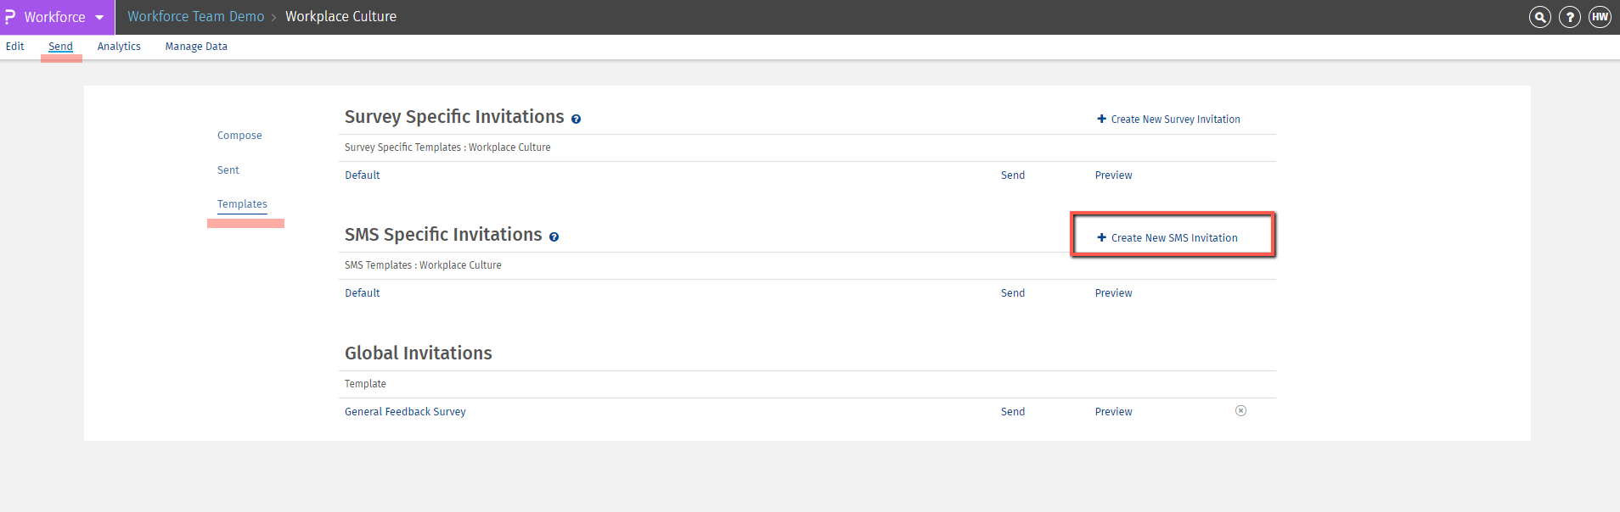Click the Create New SMS Invitation link

click(1174, 238)
